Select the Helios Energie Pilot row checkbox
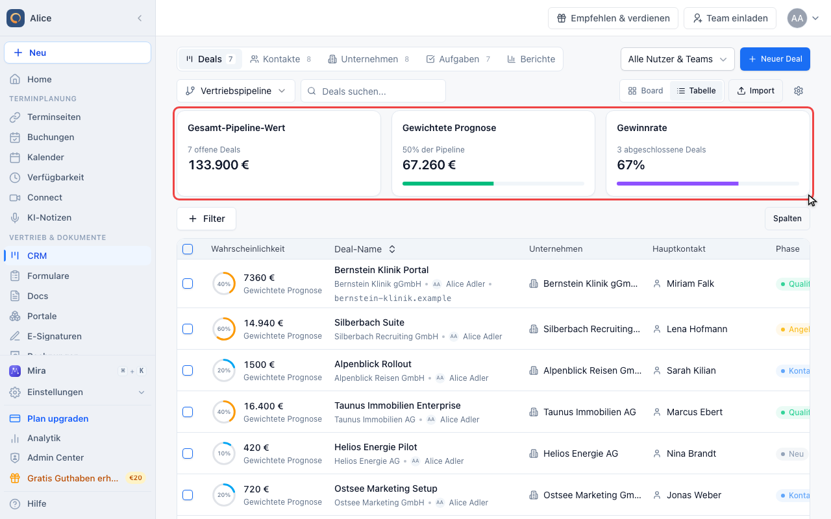831x519 pixels. pos(188,453)
